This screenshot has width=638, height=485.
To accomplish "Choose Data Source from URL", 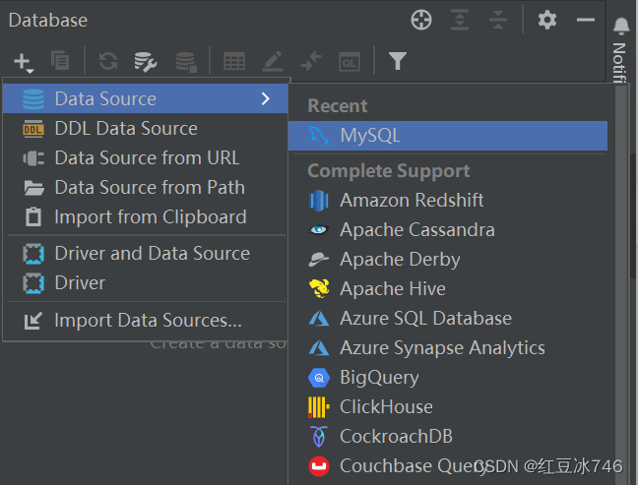I will click(x=146, y=158).
